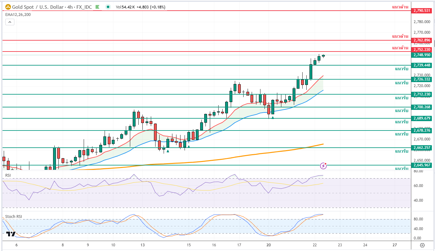This screenshot has height=251, width=435.
Task: Click date 22 on the time axis
Action: [x=315, y=245]
